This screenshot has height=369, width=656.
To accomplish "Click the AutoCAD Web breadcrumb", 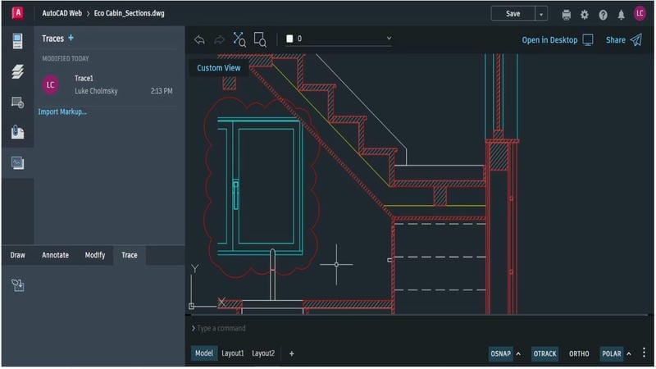I will 62,13.
